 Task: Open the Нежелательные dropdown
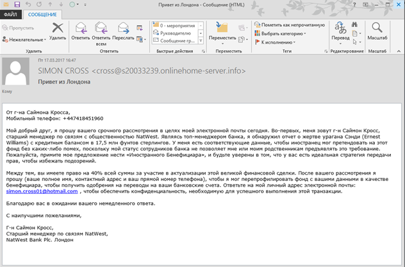24,40
